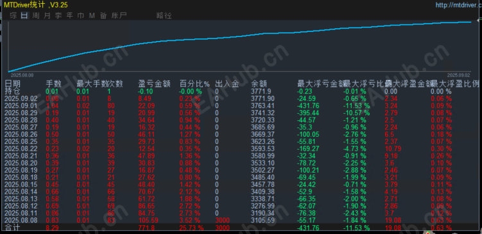The width and height of the screenshot is (482, 234).
Task: Click the 86.65 profit amount
Action: pos(146,206)
